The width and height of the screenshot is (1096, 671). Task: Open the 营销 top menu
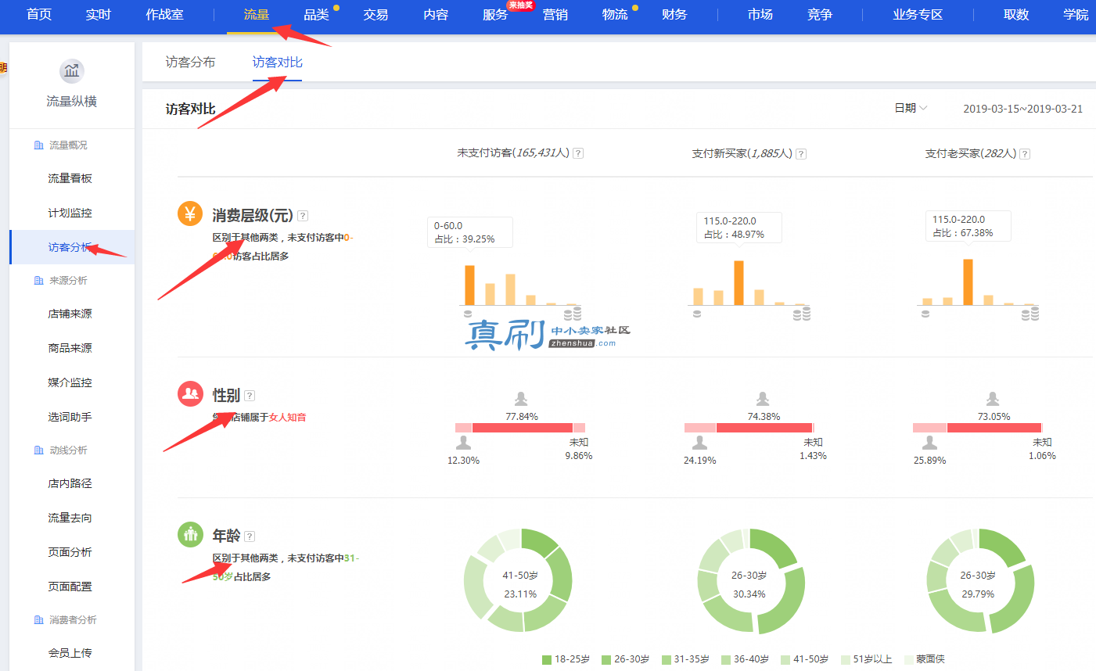[x=555, y=15]
